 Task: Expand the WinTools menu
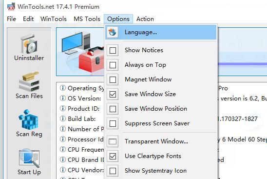click(x=54, y=19)
